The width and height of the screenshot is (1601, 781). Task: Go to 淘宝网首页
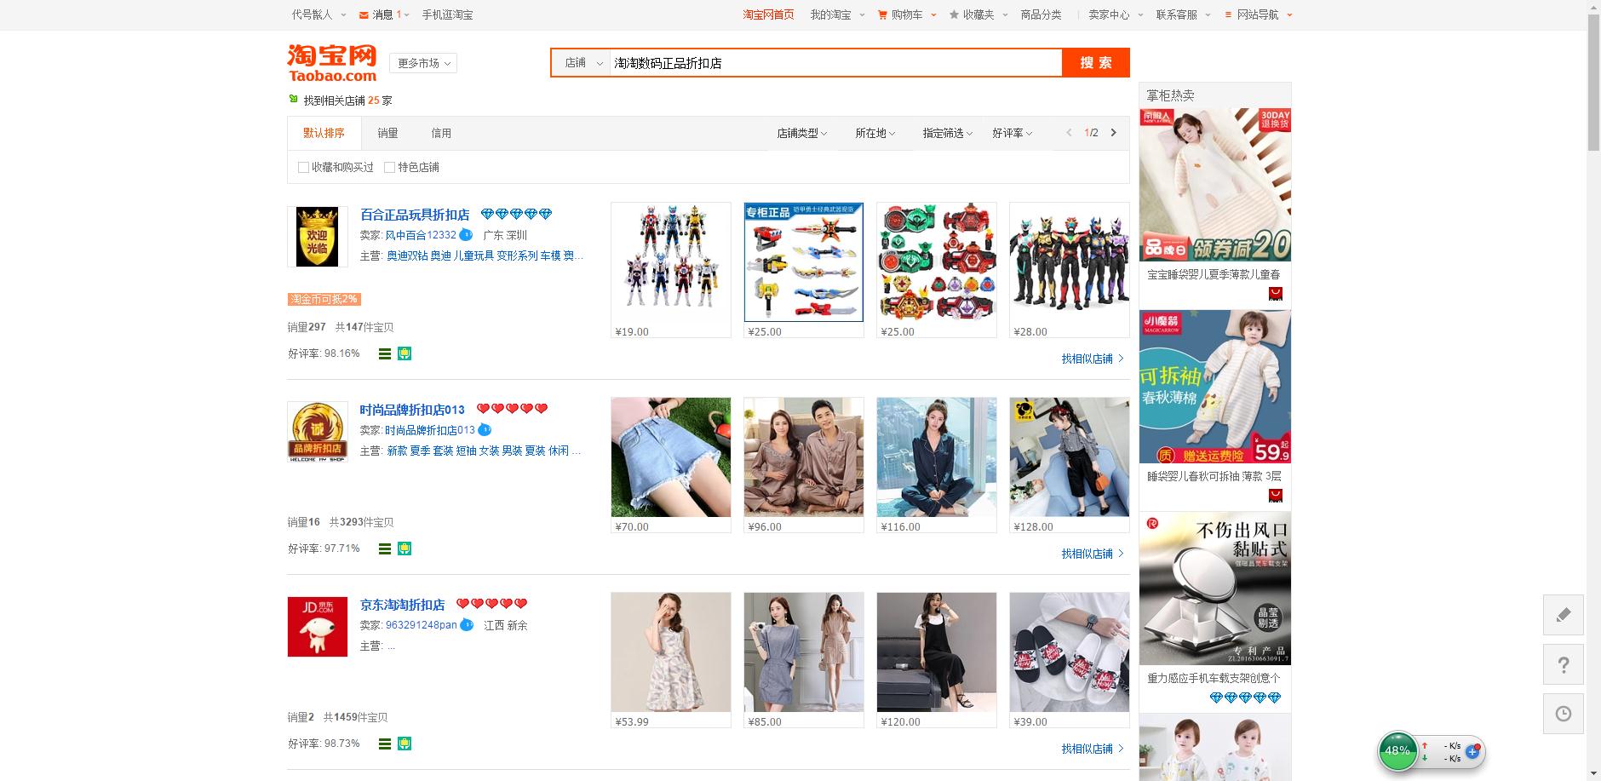click(768, 14)
